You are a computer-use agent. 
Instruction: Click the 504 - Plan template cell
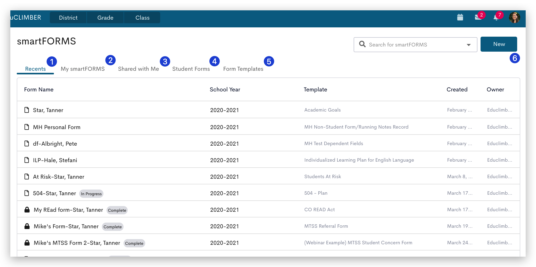316,193
